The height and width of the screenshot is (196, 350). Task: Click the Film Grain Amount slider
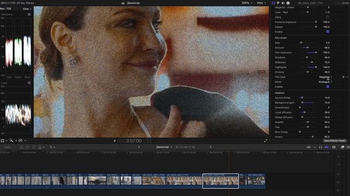coord(307,47)
